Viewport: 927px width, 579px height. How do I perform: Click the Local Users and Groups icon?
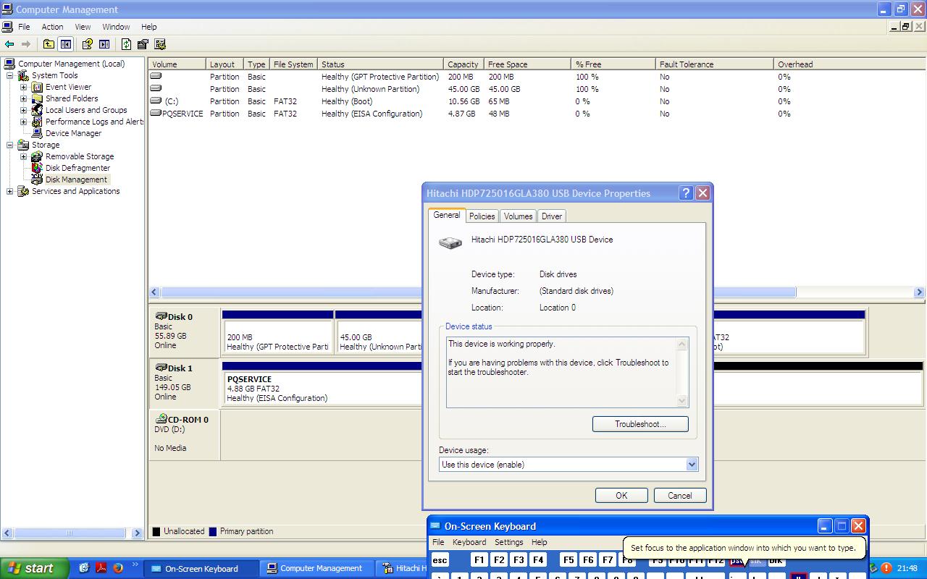pos(37,110)
